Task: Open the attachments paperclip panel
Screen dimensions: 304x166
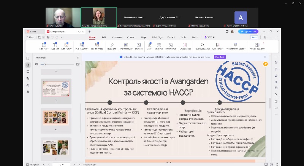Action: tap(28, 78)
